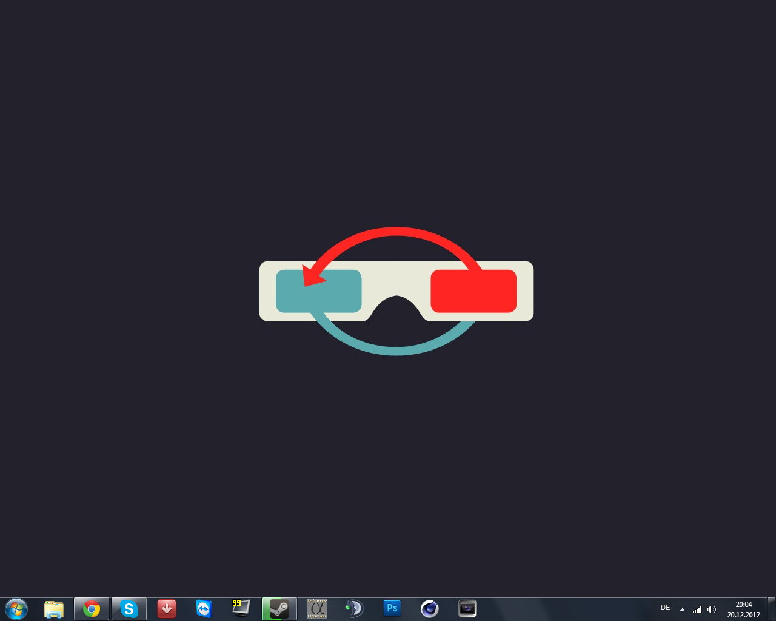Click the Show Desktop button strip
The width and height of the screenshot is (776, 621).
771,609
